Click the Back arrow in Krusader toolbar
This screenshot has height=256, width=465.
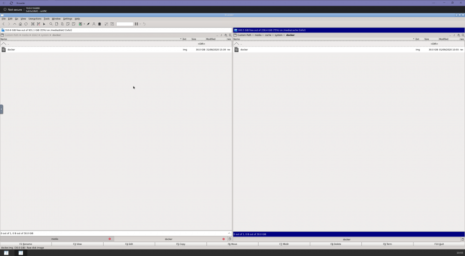tap(4, 24)
